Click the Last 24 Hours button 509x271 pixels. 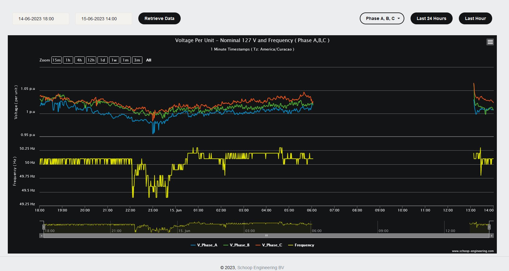pos(431,18)
